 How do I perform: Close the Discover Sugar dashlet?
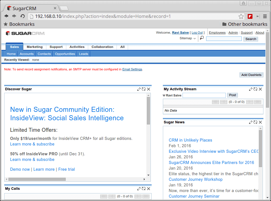click(x=149, y=89)
